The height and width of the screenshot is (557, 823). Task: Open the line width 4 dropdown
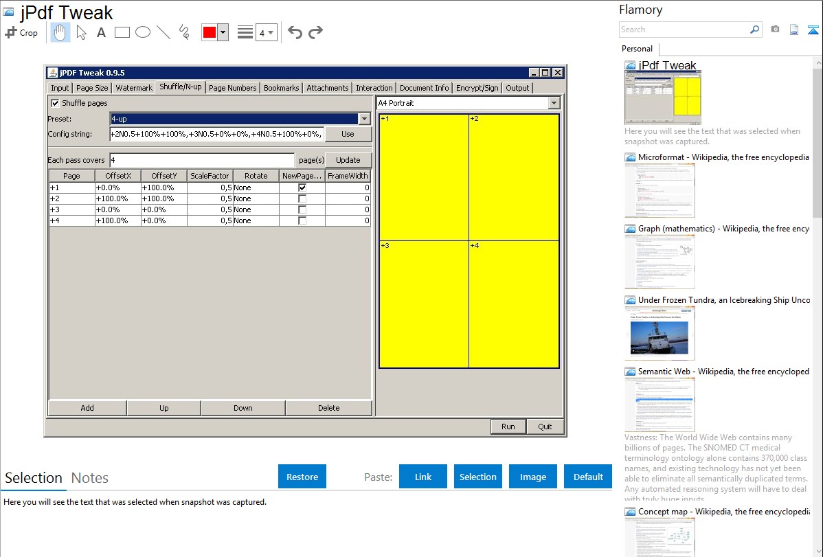tap(267, 32)
